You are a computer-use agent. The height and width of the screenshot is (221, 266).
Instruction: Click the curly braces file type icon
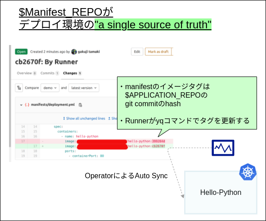coord(27,104)
